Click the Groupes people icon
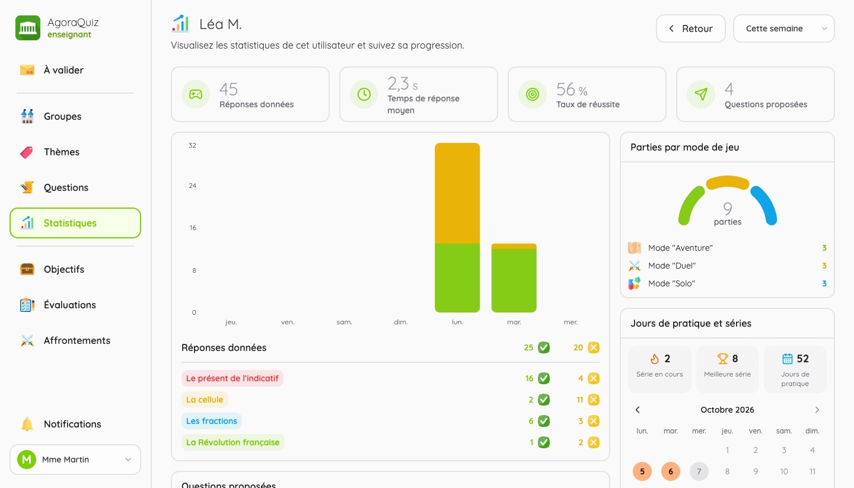The height and width of the screenshot is (488, 854). pos(27,116)
